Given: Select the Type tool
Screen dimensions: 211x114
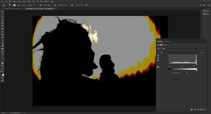Looking at the screenshot, I should pyautogui.click(x=2, y=54).
